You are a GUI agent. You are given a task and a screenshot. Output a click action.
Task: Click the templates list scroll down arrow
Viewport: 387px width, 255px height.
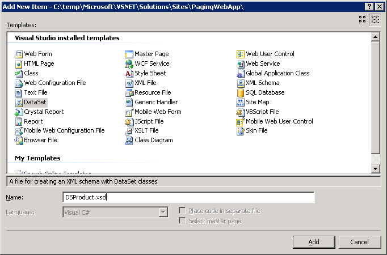point(376,168)
